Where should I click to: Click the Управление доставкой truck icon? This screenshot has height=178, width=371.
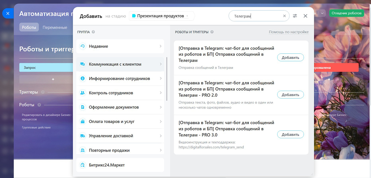click(83, 136)
